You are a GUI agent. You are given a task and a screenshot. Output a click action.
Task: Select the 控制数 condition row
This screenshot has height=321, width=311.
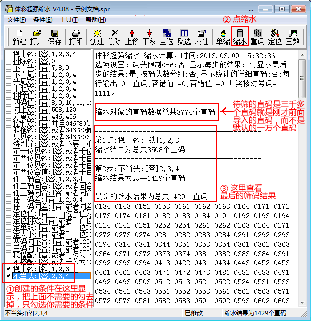pyautogui.click(x=52, y=123)
